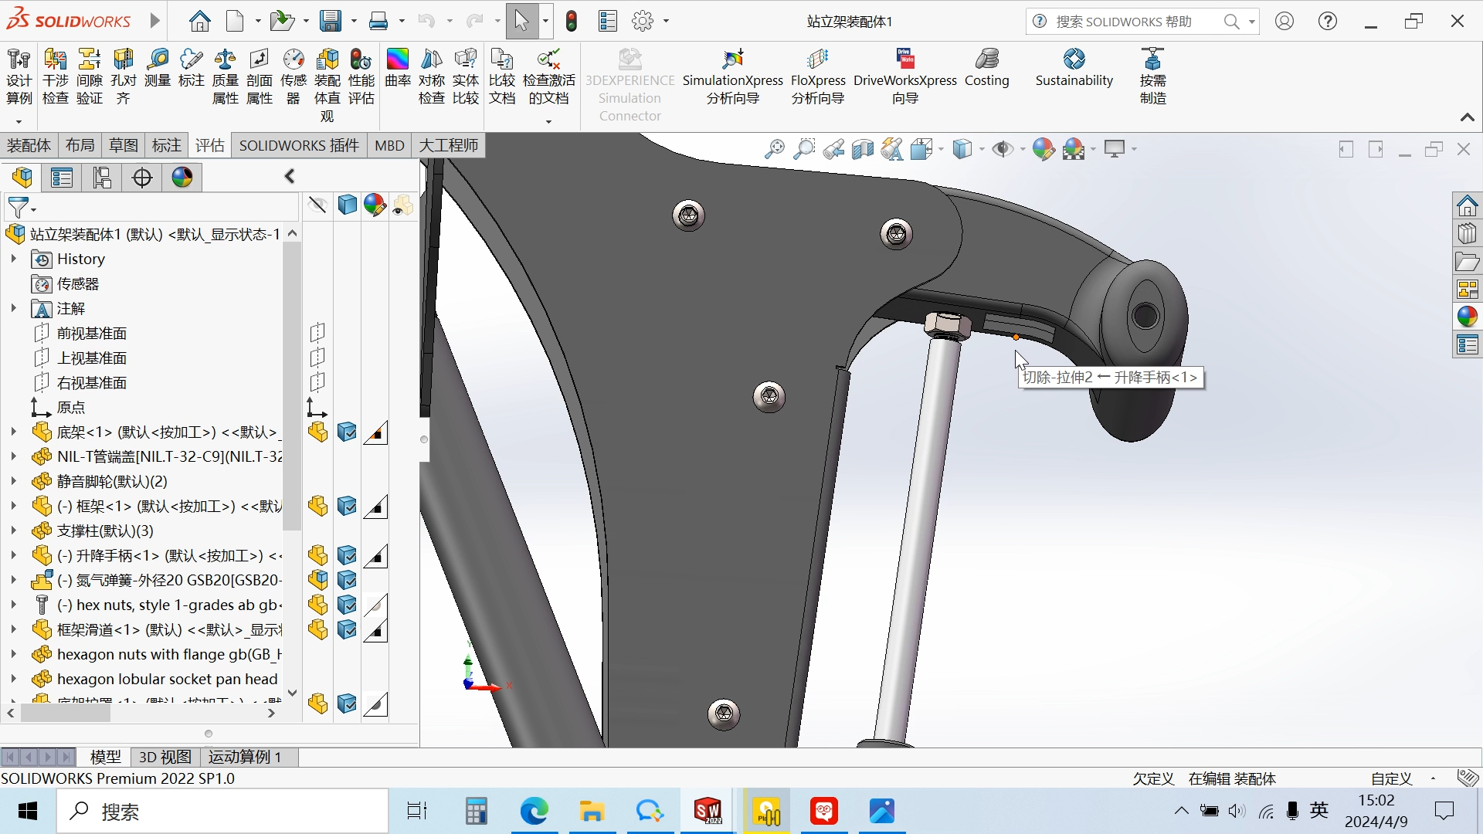Switch to 评估 ribbon tab
The width and height of the screenshot is (1483, 834).
(x=210, y=144)
